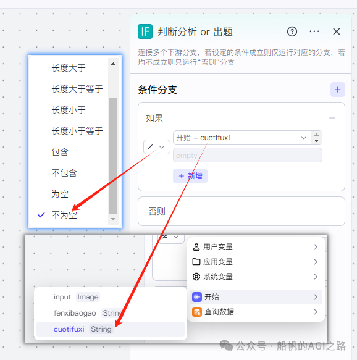Click the operator list scrollbar thumb
Viewport: 357px width, 360px height.
[113, 156]
